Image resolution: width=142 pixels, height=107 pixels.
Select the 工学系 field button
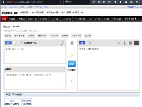coord(31,35)
